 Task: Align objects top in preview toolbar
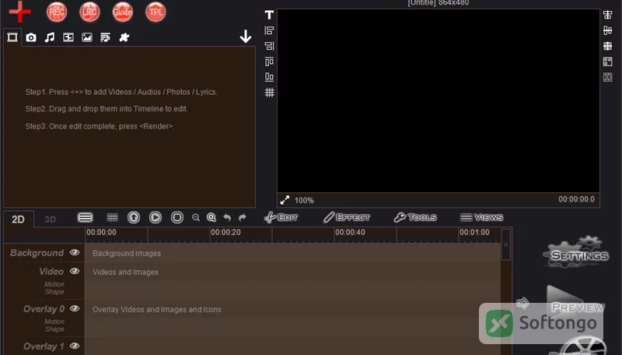tap(269, 62)
